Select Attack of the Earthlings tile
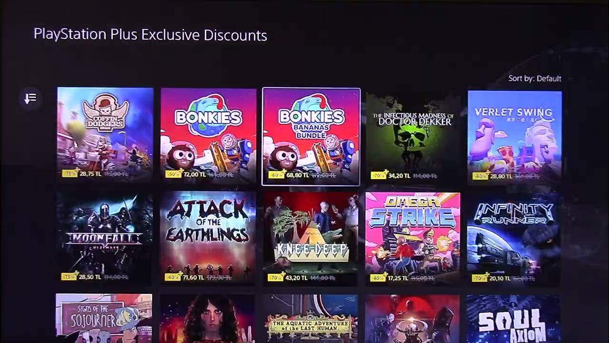 pos(208,237)
